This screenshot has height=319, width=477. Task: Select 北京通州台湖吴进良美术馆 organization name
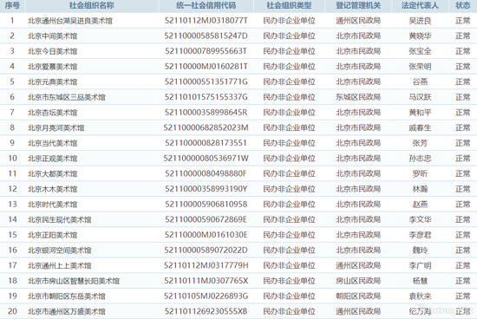(x=70, y=21)
